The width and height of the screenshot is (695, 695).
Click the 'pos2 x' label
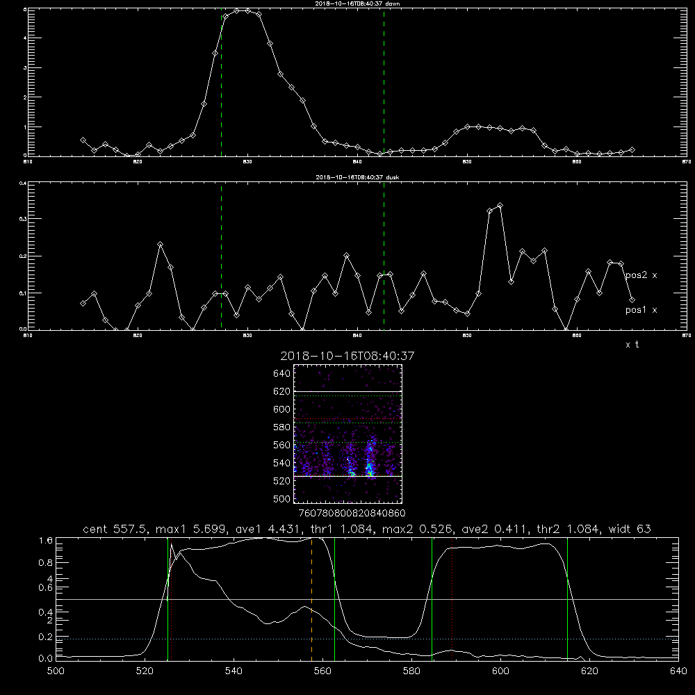[x=641, y=275]
